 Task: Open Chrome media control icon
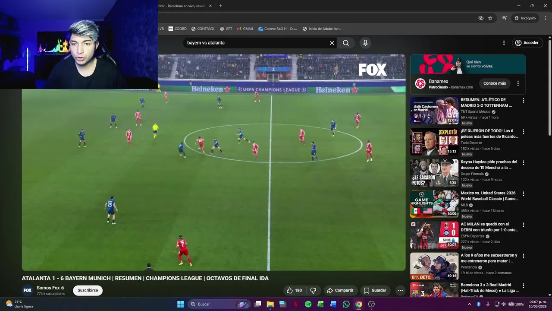(505, 18)
